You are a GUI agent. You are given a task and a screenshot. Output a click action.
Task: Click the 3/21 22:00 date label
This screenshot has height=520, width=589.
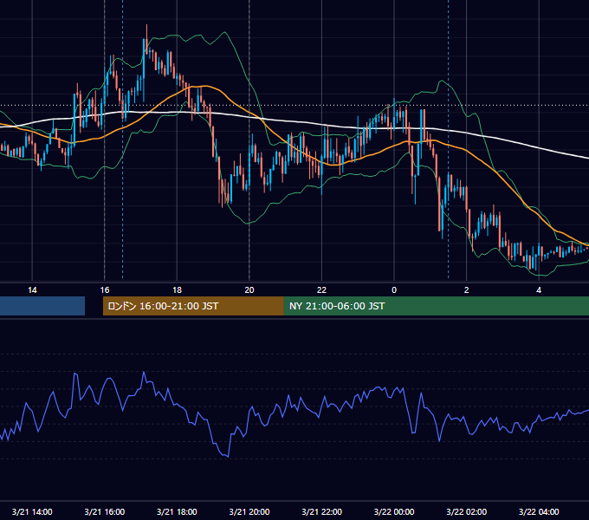(x=322, y=511)
